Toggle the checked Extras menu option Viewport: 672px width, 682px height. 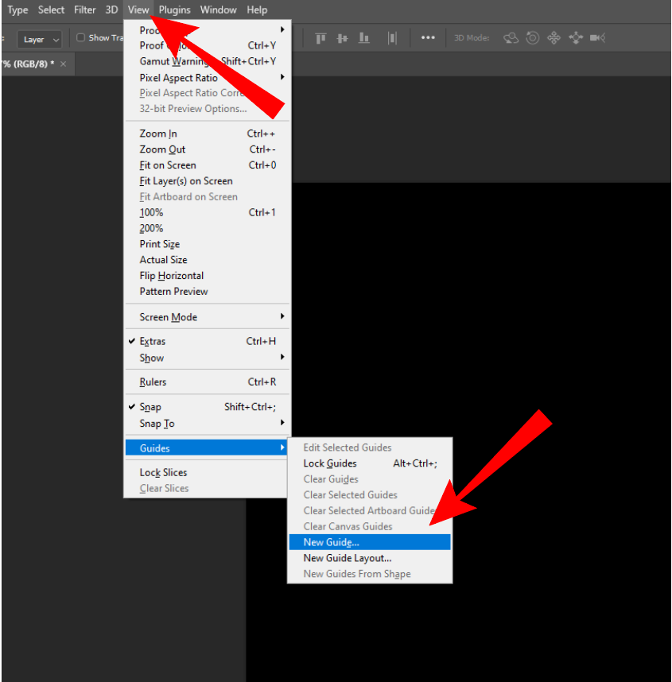152,341
